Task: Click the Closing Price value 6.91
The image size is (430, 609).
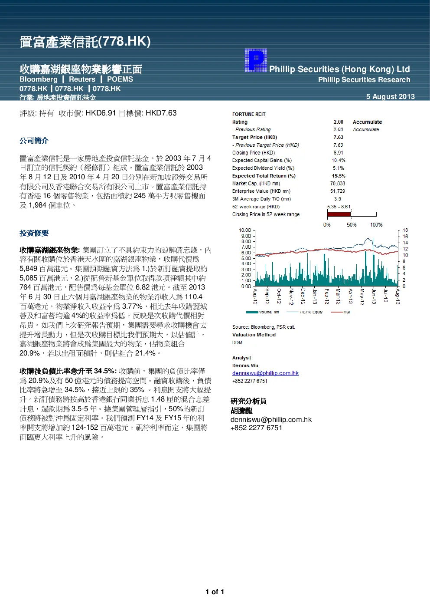Action: click(x=338, y=153)
